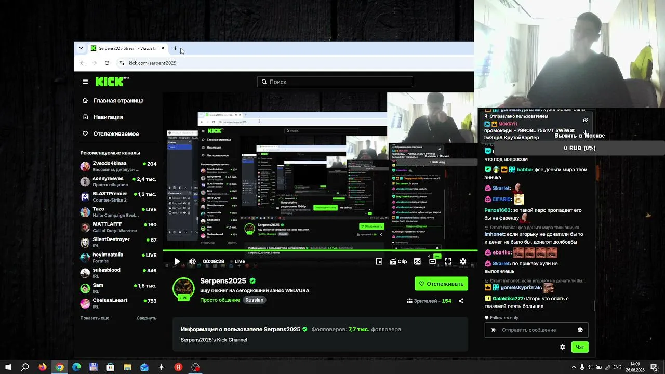This screenshot has width=665, height=374.
Task: Open recommended channel MATTLAFFF
Action: click(x=118, y=227)
